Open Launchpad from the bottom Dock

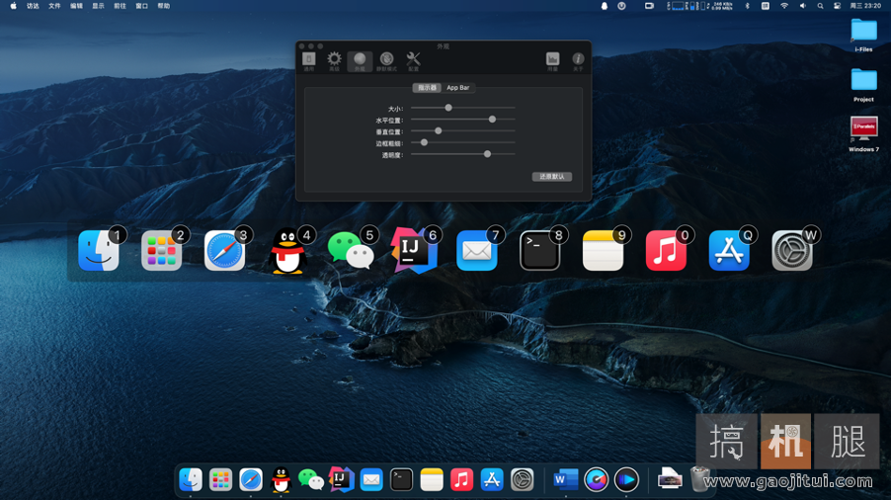coord(220,480)
